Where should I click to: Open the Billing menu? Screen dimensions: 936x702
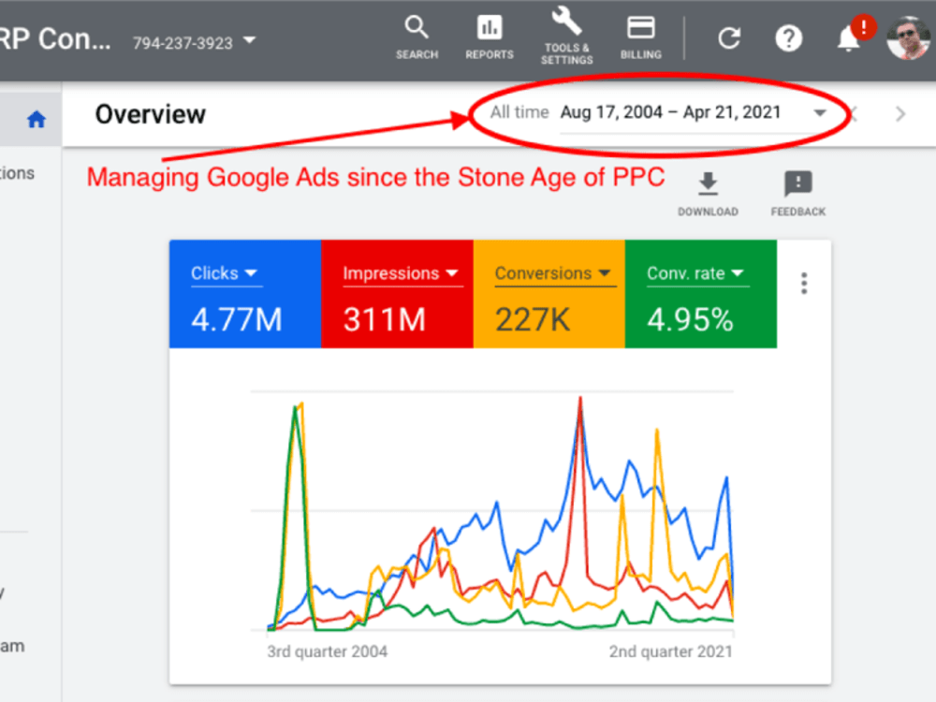click(640, 37)
